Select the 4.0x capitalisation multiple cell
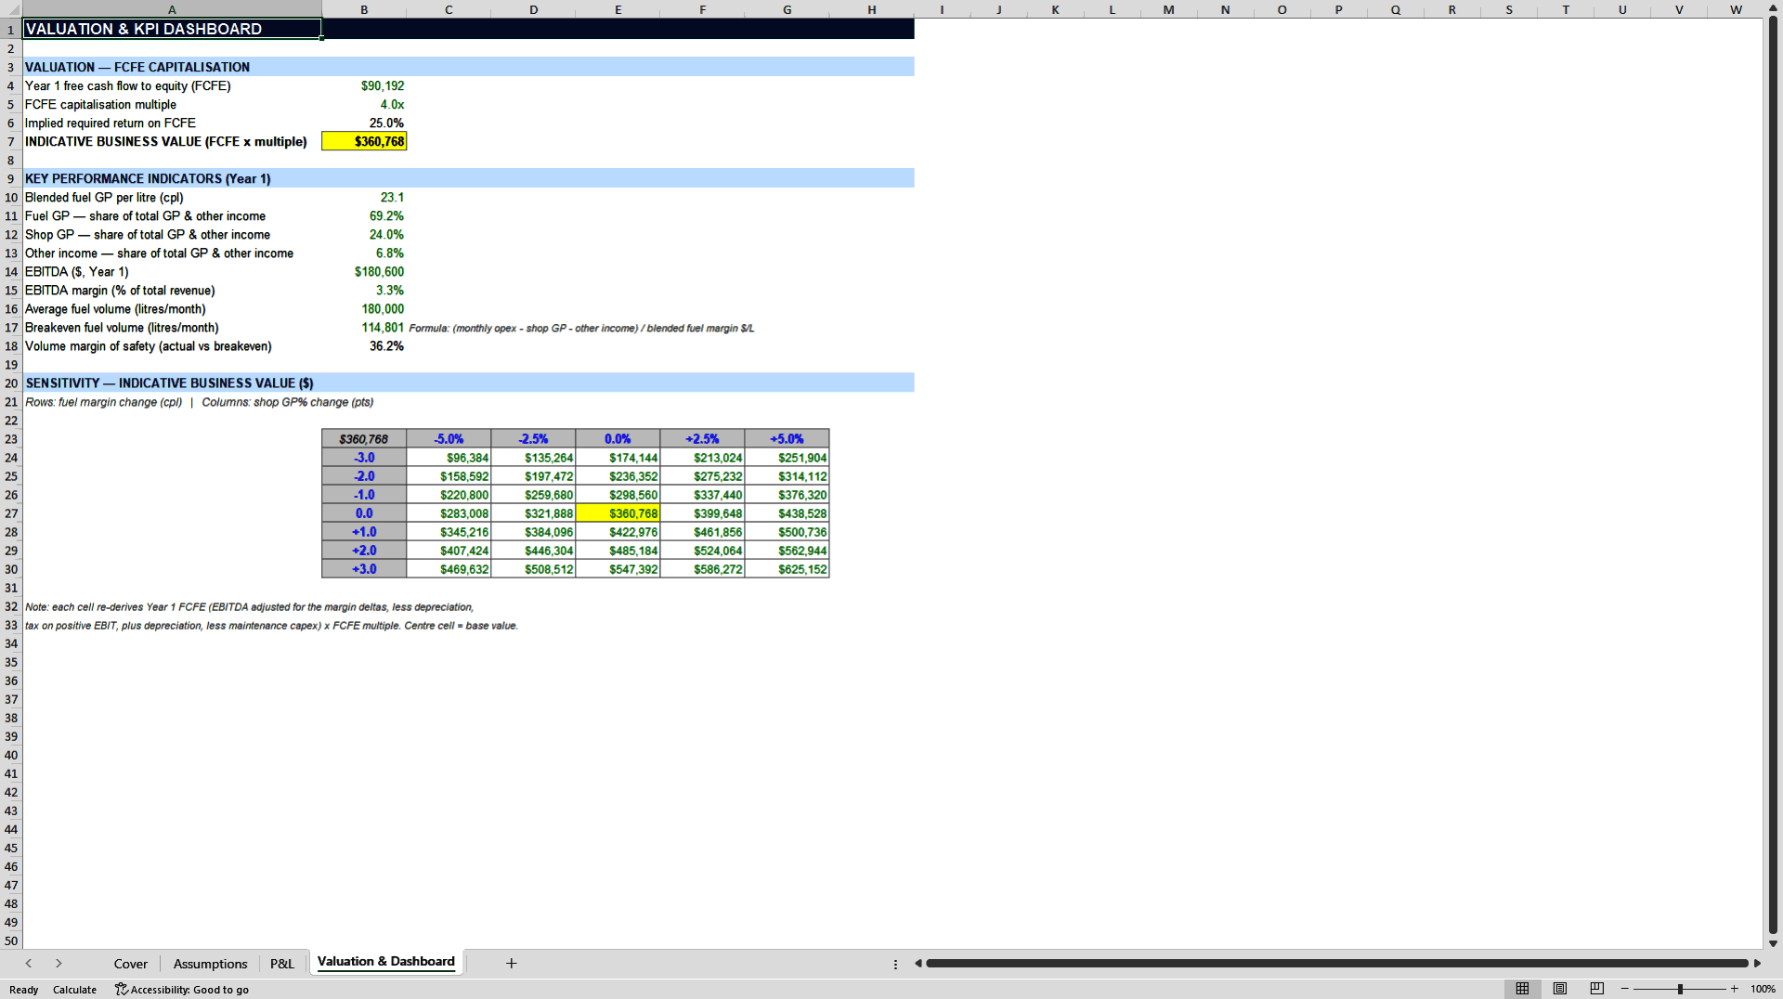 pyautogui.click(x=364, y=104)
